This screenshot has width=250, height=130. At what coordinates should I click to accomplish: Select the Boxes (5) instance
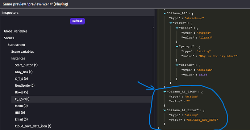[x=21, y=92]
